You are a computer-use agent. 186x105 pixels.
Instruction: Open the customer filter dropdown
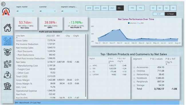48,11
